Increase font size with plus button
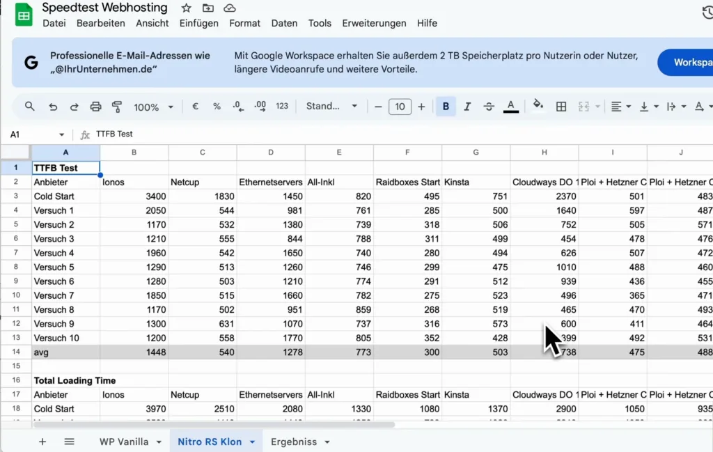713x452 pixels. [x=421, y=107]
